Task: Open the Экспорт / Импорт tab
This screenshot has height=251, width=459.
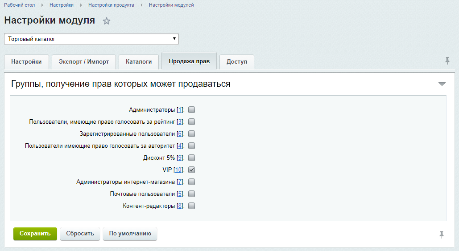Action: 84,62
